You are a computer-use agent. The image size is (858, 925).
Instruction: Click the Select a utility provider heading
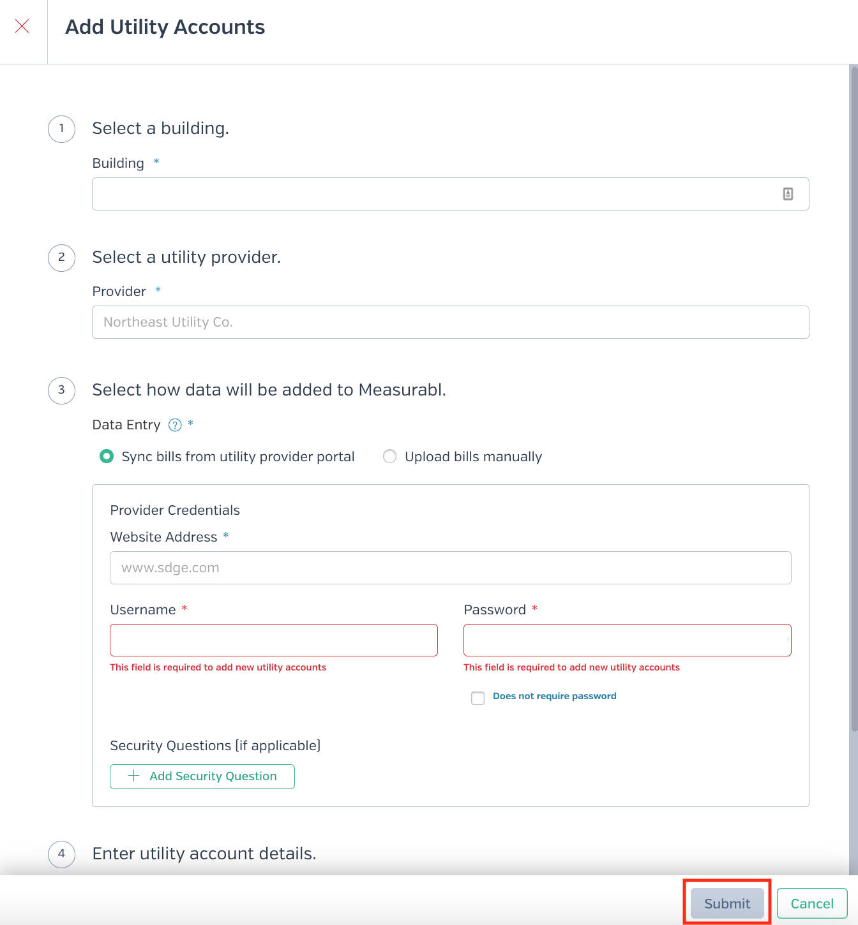(x=186, y=257)
